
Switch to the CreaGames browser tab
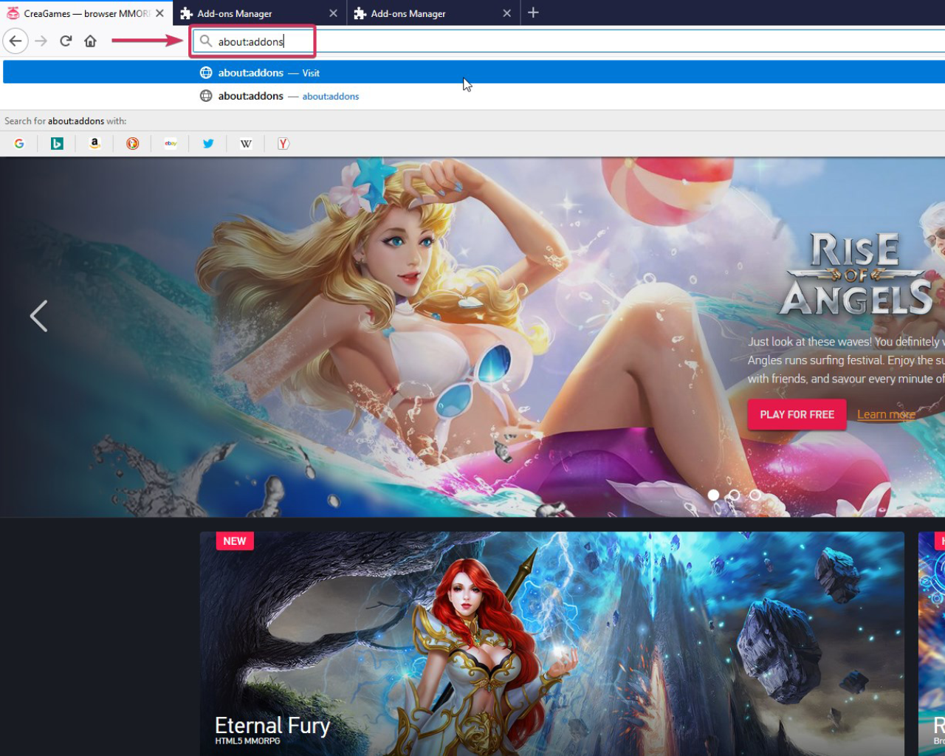point(81,13)
